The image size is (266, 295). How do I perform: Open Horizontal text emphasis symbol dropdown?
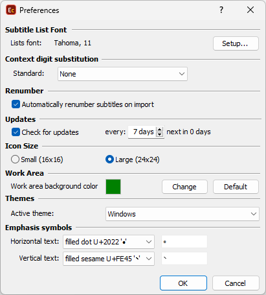(x=109, y=242)
